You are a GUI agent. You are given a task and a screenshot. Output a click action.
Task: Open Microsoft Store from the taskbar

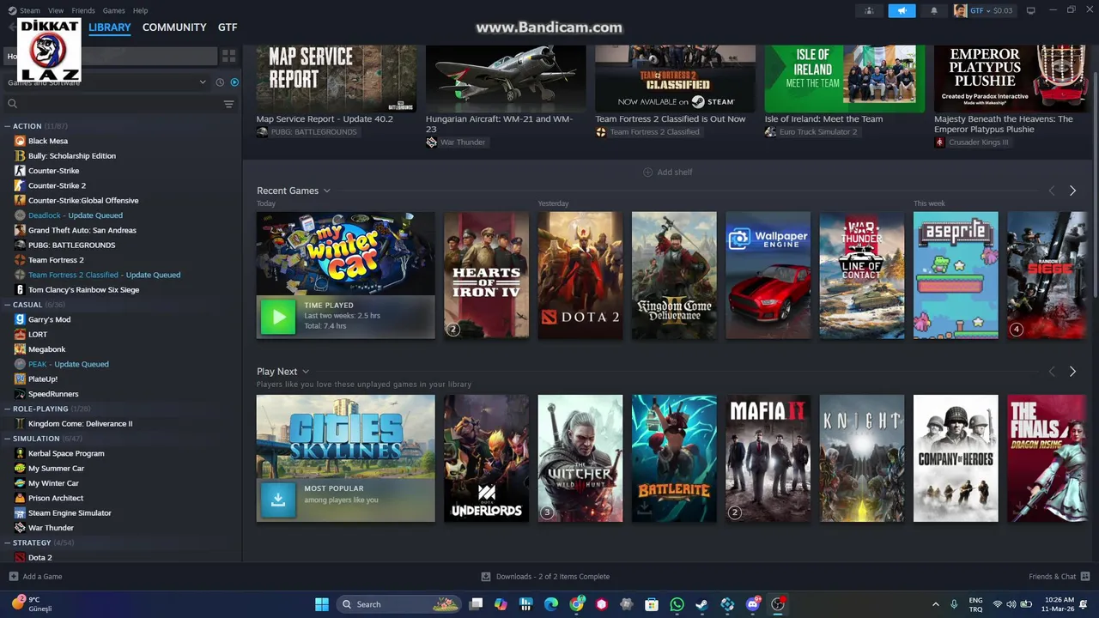click(652, 604)
